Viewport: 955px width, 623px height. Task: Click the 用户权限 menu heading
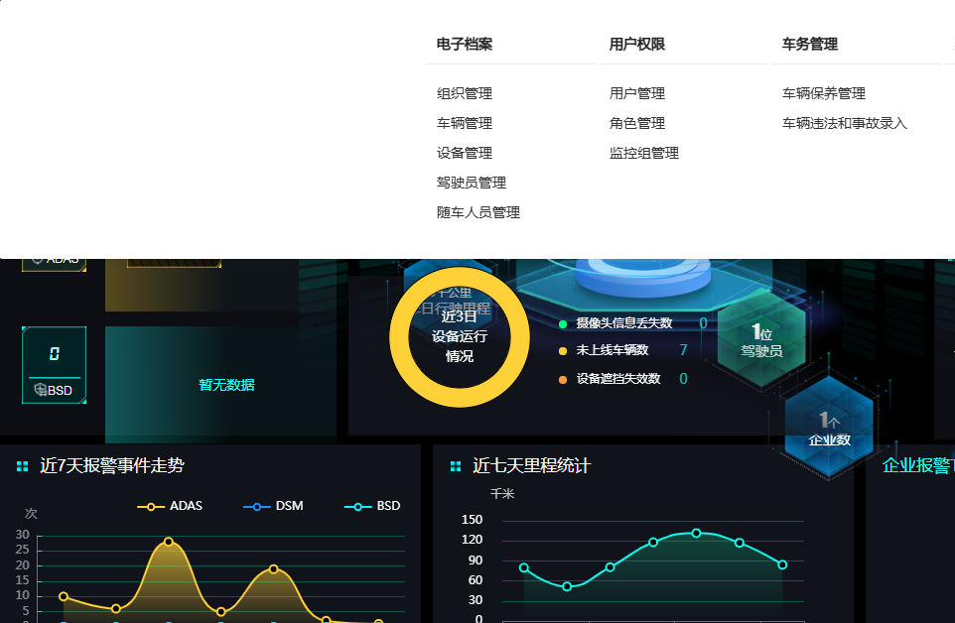637,45
